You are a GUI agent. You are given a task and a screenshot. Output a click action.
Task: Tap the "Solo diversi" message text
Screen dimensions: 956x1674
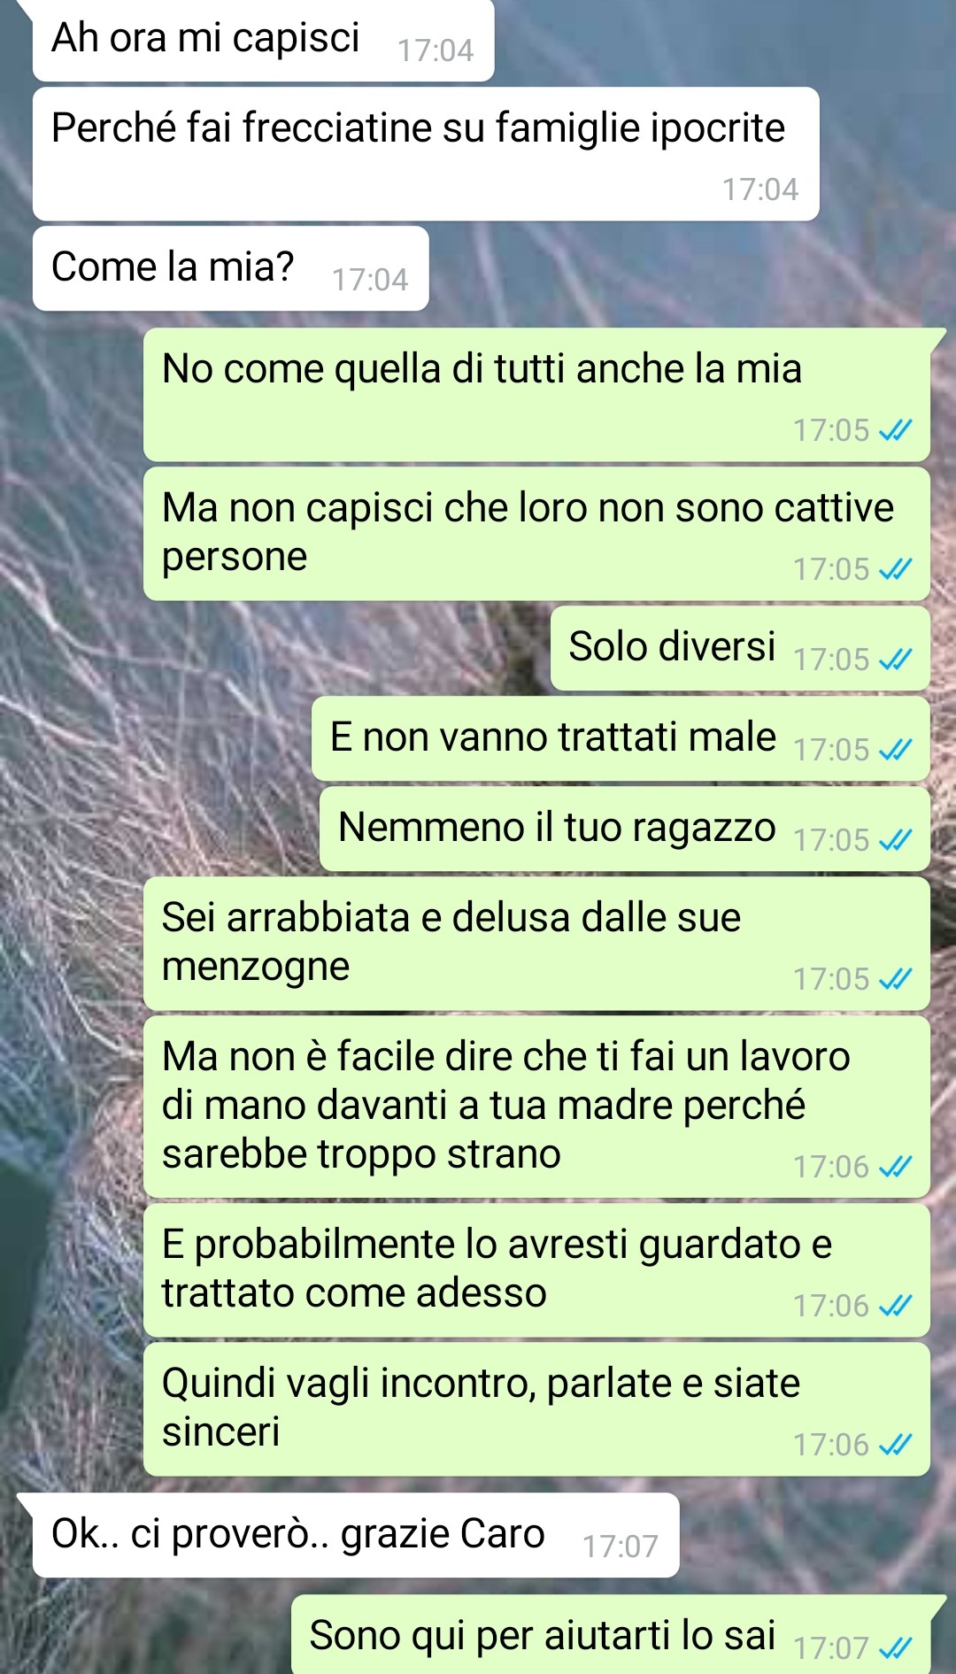coord(672,646)
